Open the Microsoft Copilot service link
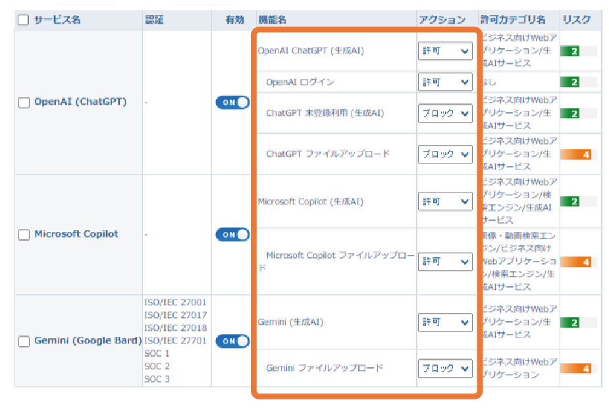 coord(76,234)
